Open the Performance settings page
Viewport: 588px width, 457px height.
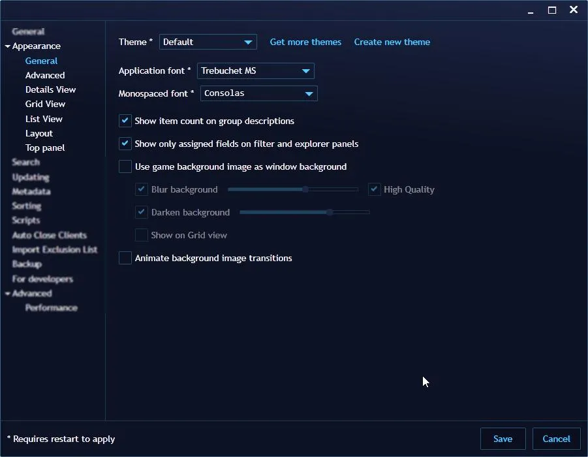click(52, 308)
